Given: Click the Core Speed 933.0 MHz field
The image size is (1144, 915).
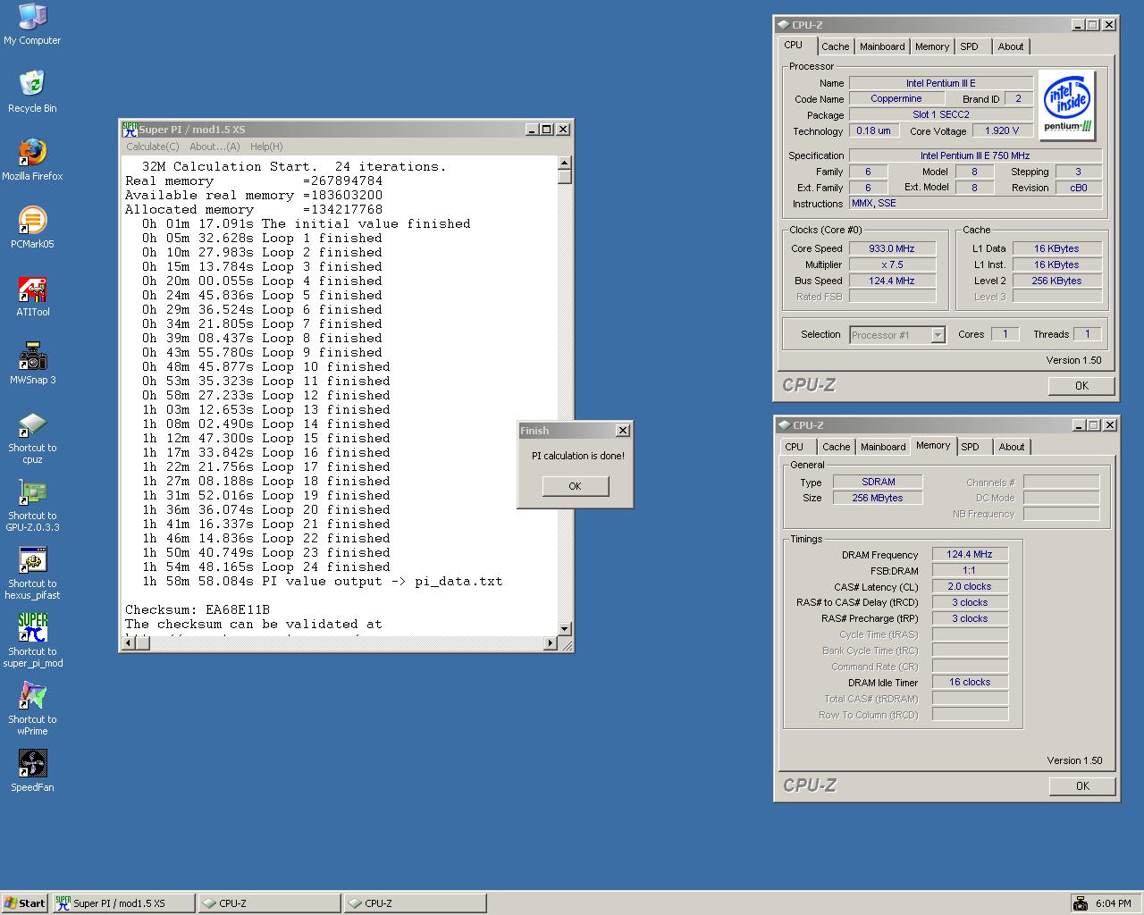Looking at the screenshot, I should coord(892,248).
